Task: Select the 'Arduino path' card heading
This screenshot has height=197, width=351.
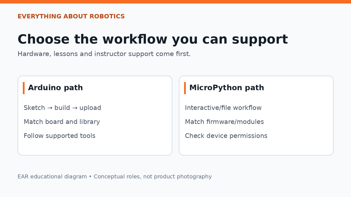Action: [x=55, y=88]
